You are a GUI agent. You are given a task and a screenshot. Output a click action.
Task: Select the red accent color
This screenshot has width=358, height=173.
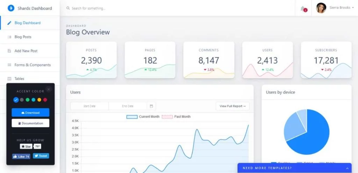pyautogui.click(x=45, y=100)
